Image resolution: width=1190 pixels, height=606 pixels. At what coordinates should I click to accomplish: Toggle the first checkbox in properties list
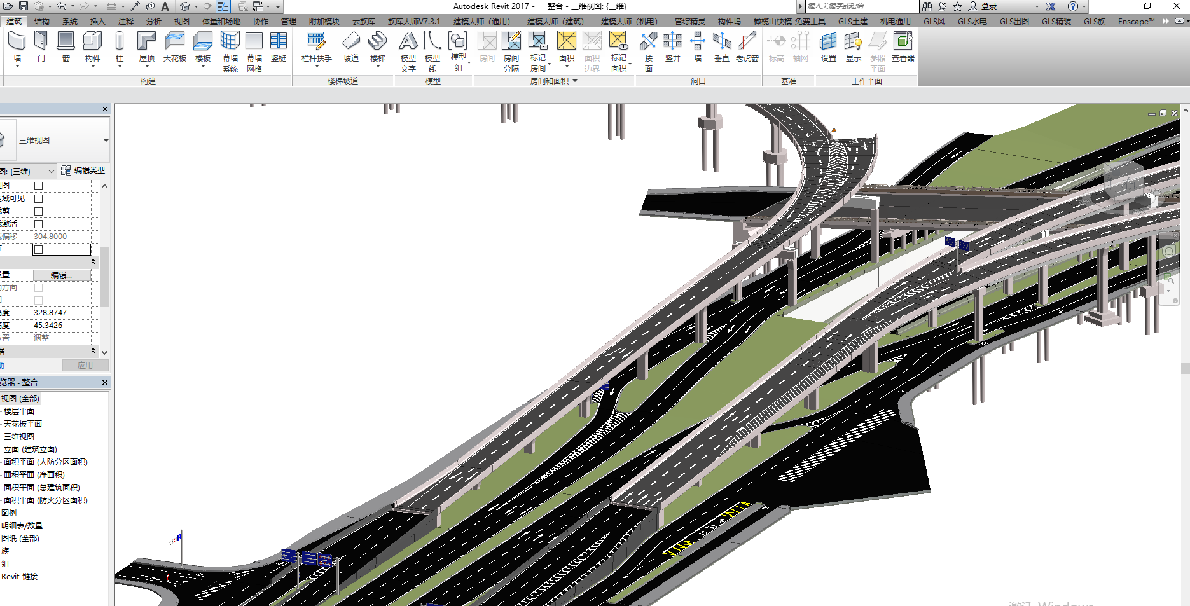[39, 186]
